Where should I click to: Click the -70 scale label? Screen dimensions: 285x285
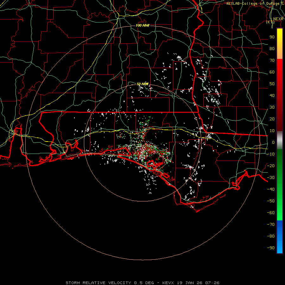[271, 224]
